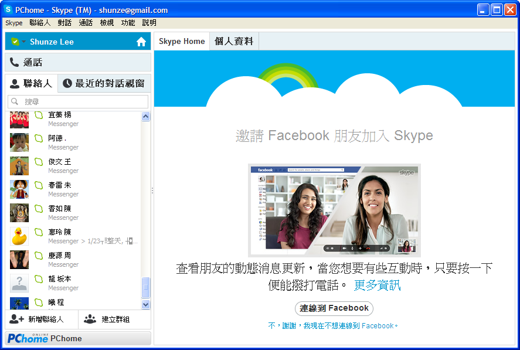Select 龍 坂本's placeholder avatar
This screenshot has height=350, width=520.
pyautogui.click(x=19, y=283)
